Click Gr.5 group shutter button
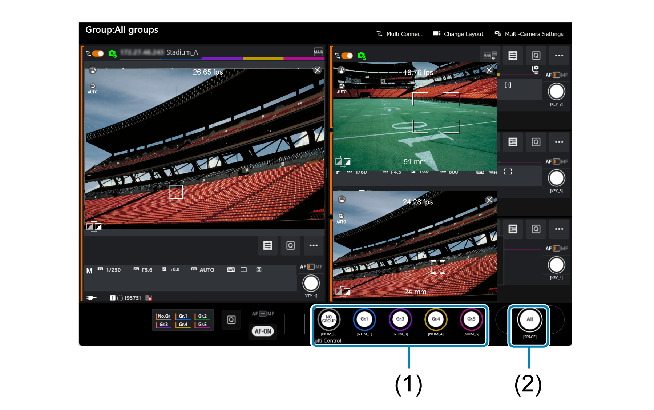Image resolution: width=654 pixels, height=410 pixels. pyautogui.click(x=471, y=319)
